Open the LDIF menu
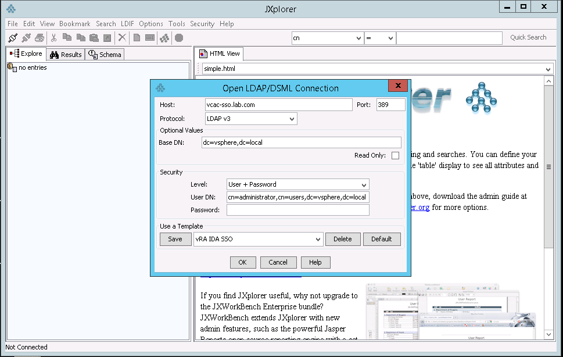 (x=127, y=24)
